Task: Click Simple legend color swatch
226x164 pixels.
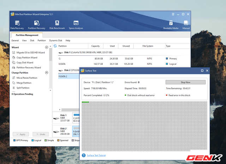Action: coord(46,140)
